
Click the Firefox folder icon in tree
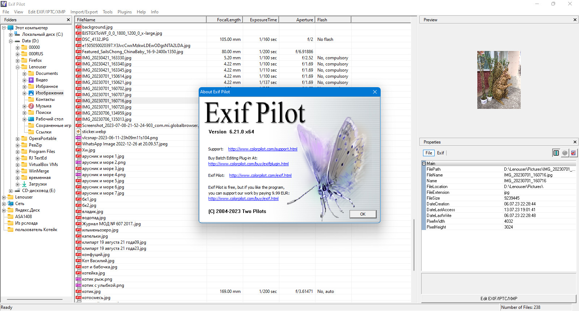tap(24, 60)
